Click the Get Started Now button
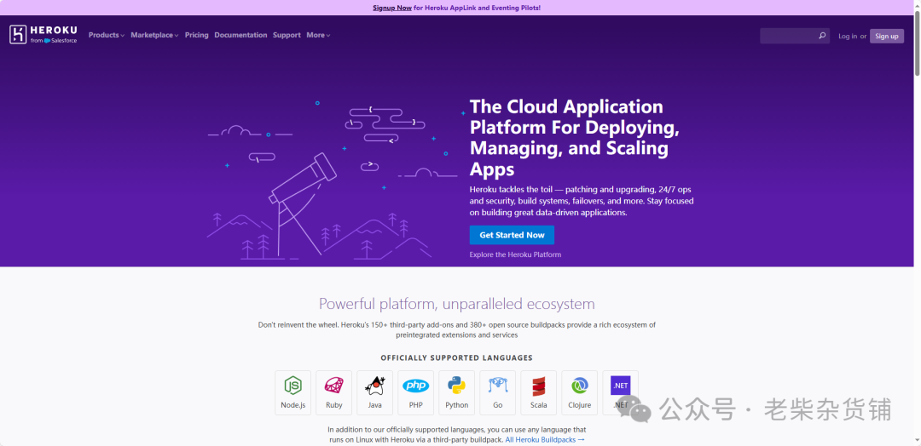 coord(512,235)
